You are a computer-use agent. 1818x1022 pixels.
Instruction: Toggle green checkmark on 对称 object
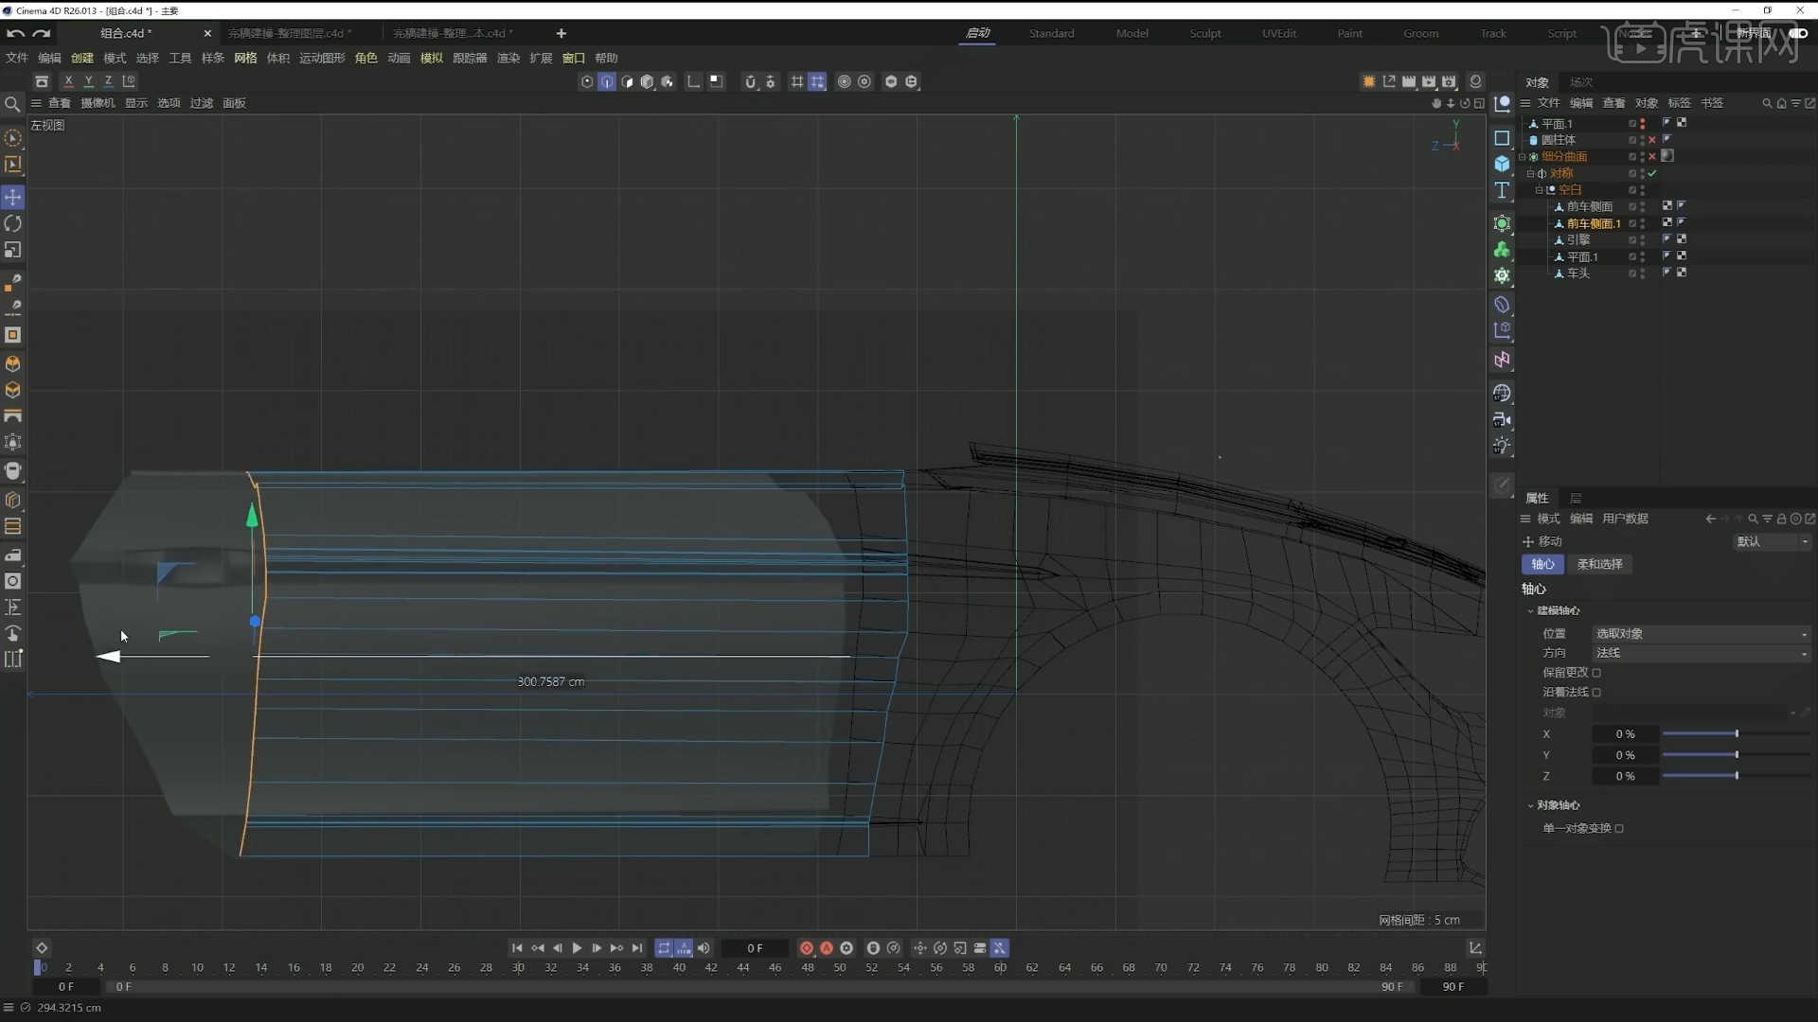click(1652, 173)
